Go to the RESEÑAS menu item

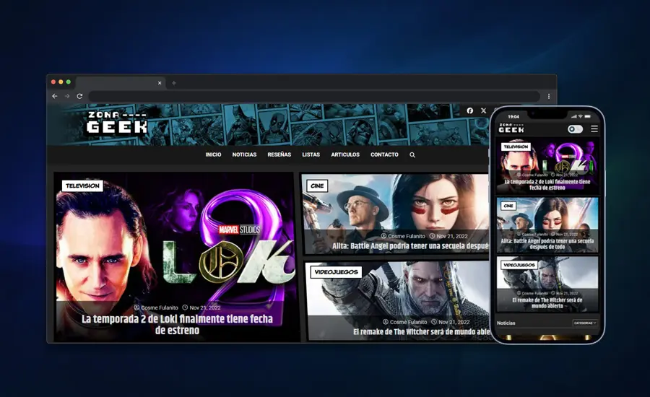[279, 154]
